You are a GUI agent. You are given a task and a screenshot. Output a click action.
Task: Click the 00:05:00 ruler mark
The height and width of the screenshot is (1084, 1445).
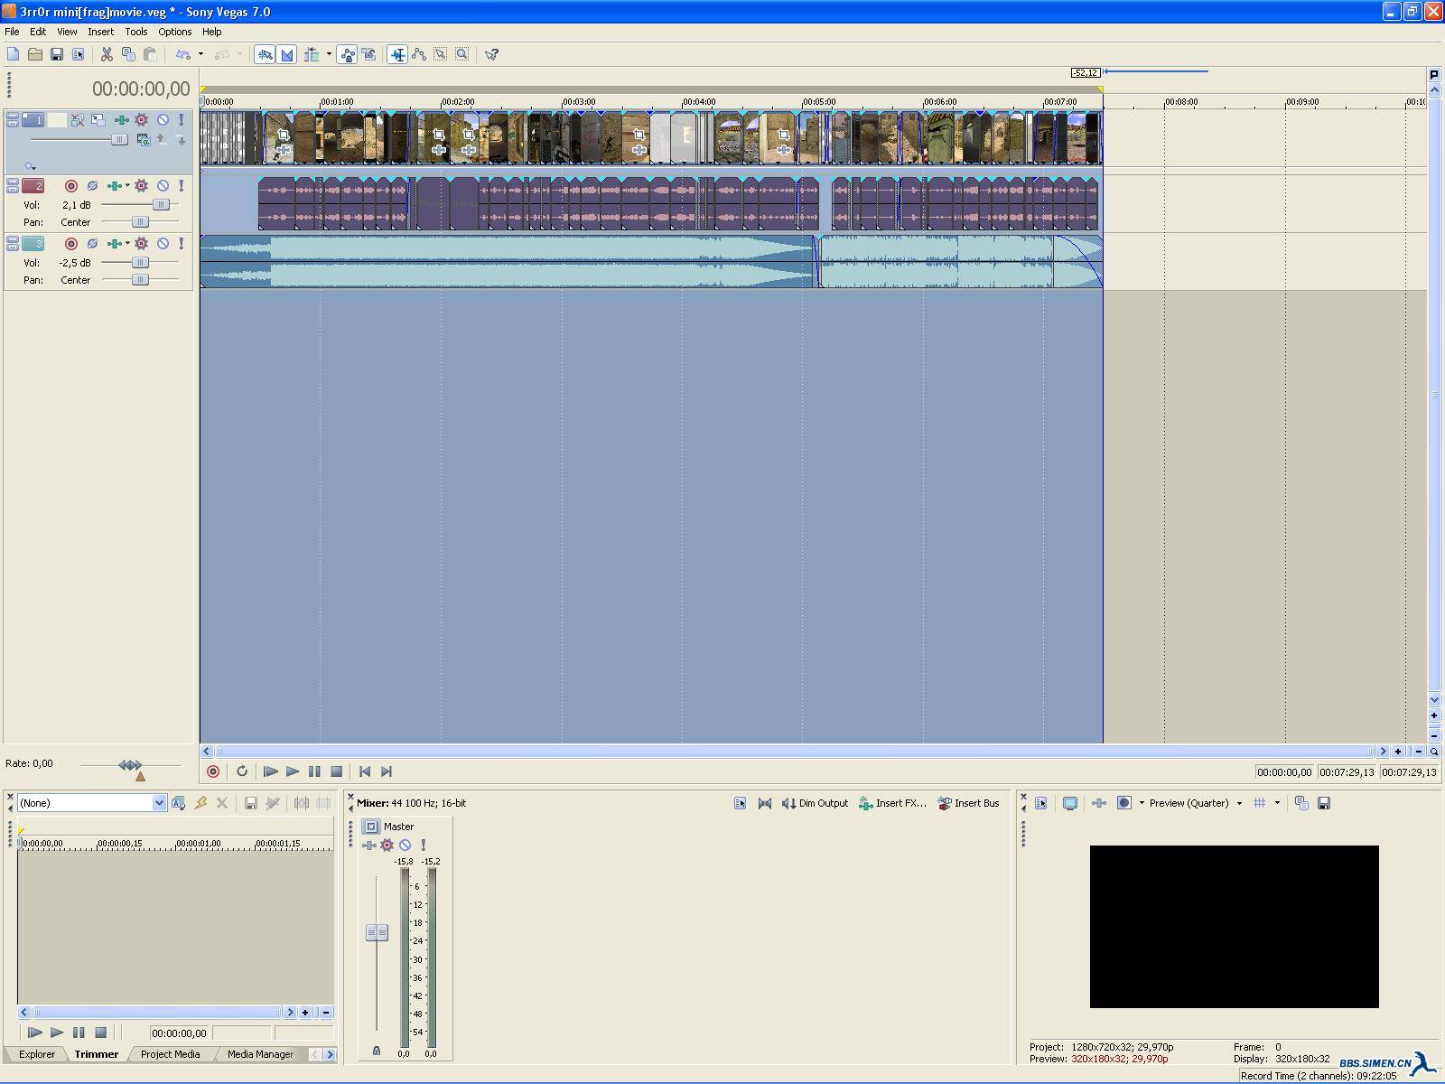coord(818,102)
